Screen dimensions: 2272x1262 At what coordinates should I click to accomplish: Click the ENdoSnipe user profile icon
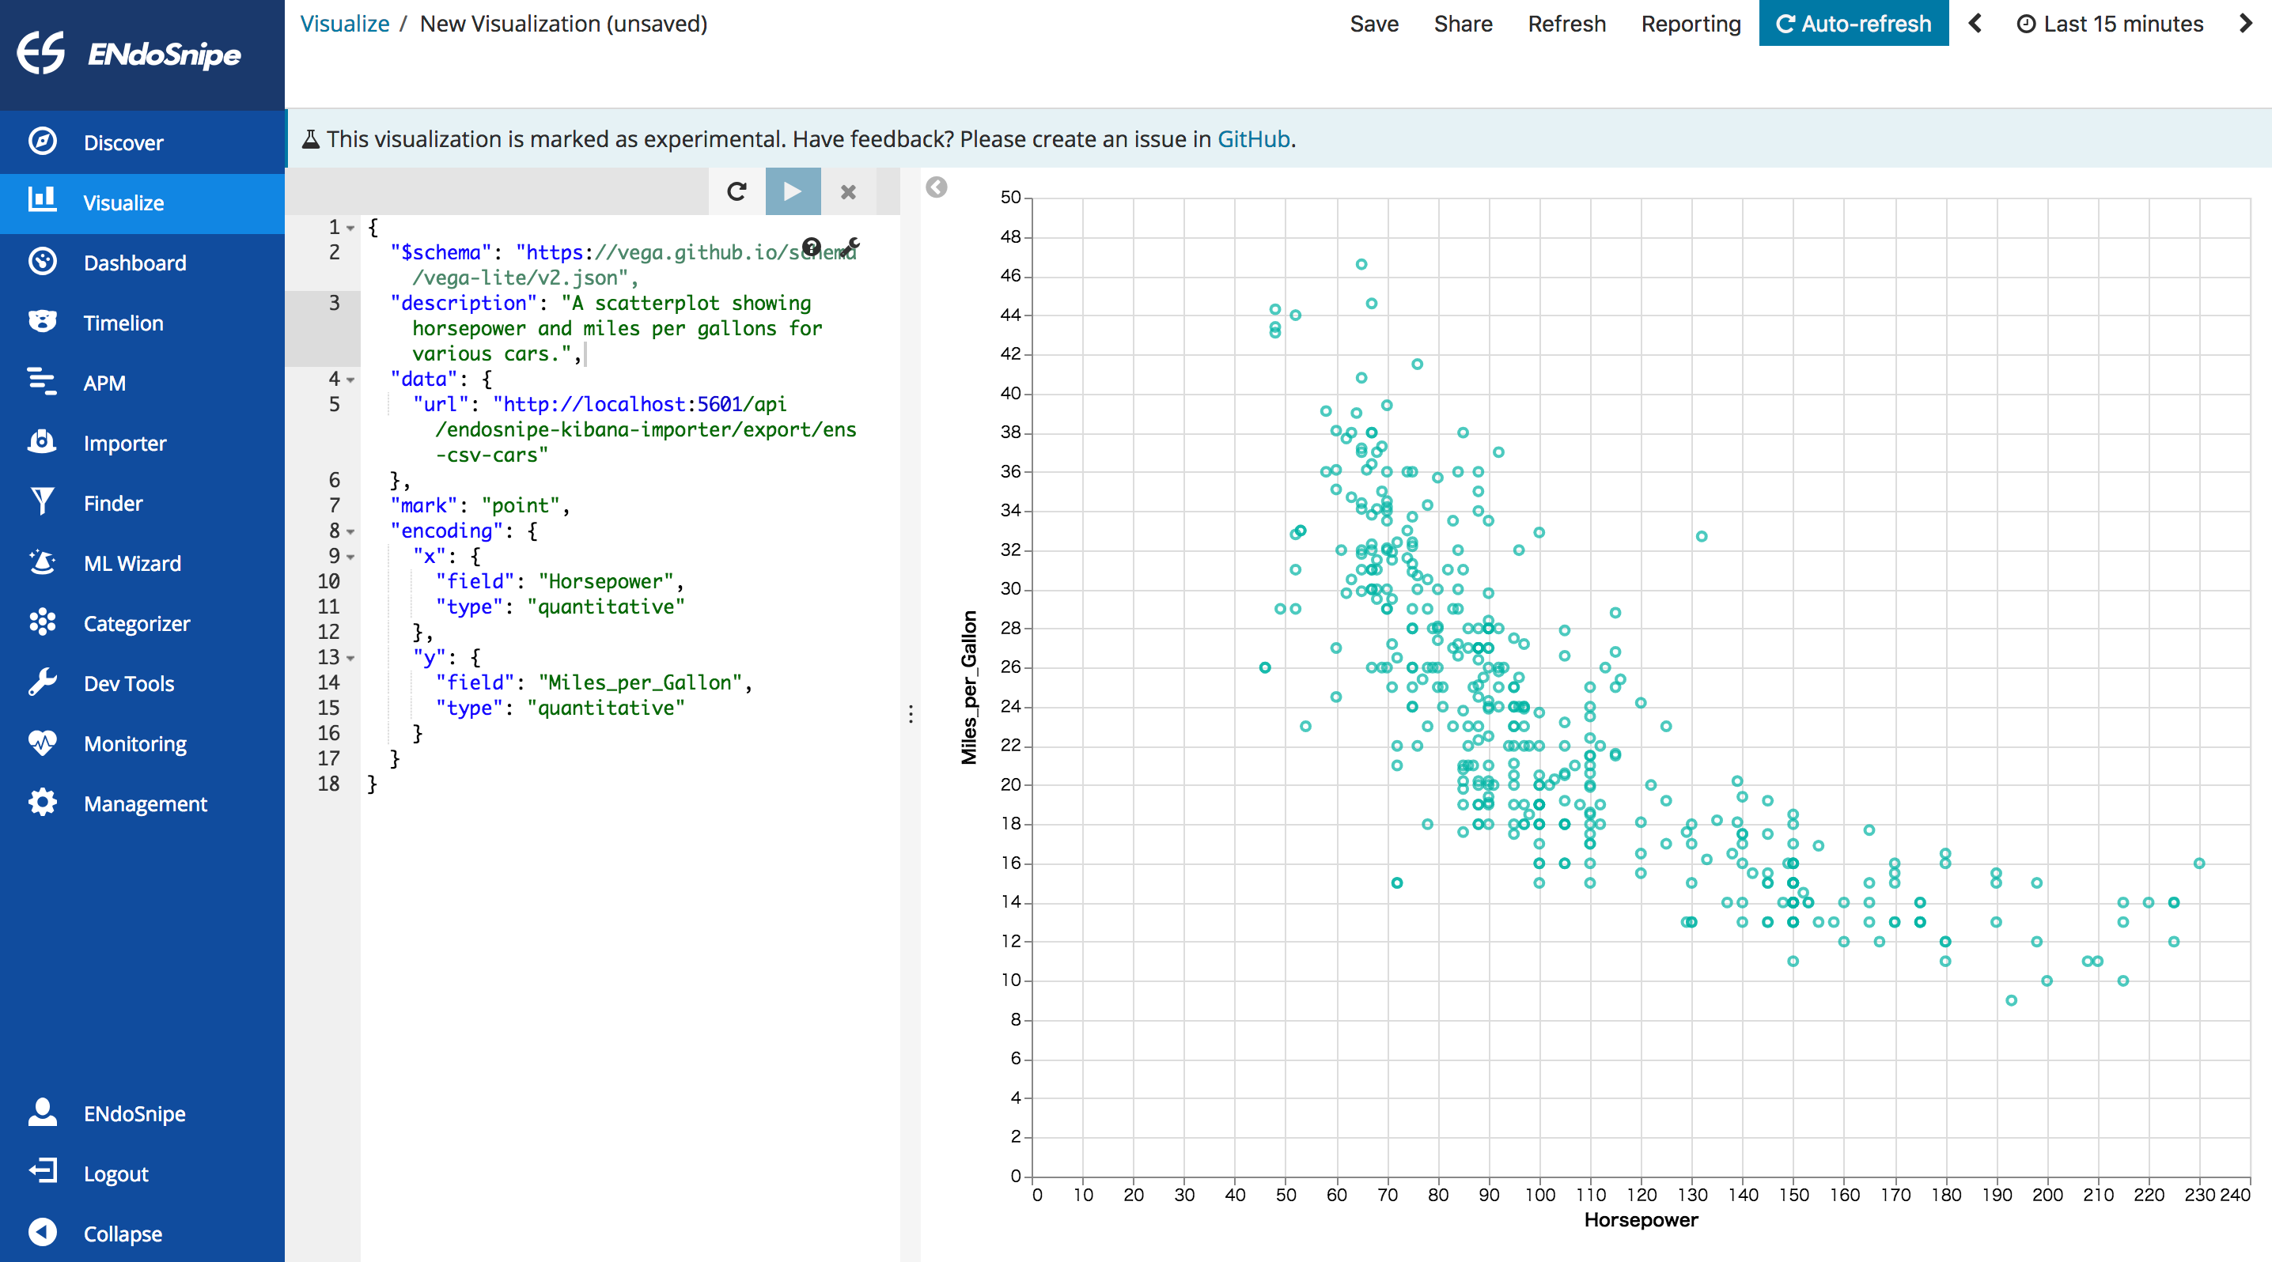click(43, 1113)
